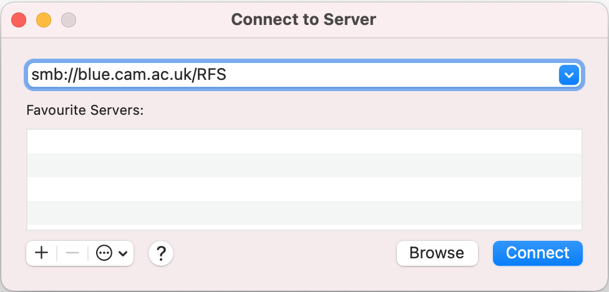Screen dimensions: 609x292
Task: Open the ellipsis action menu
Action: [104, 253]
